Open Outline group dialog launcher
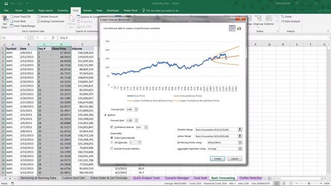This screenshot has width=331, height=186. pos(278,31)
